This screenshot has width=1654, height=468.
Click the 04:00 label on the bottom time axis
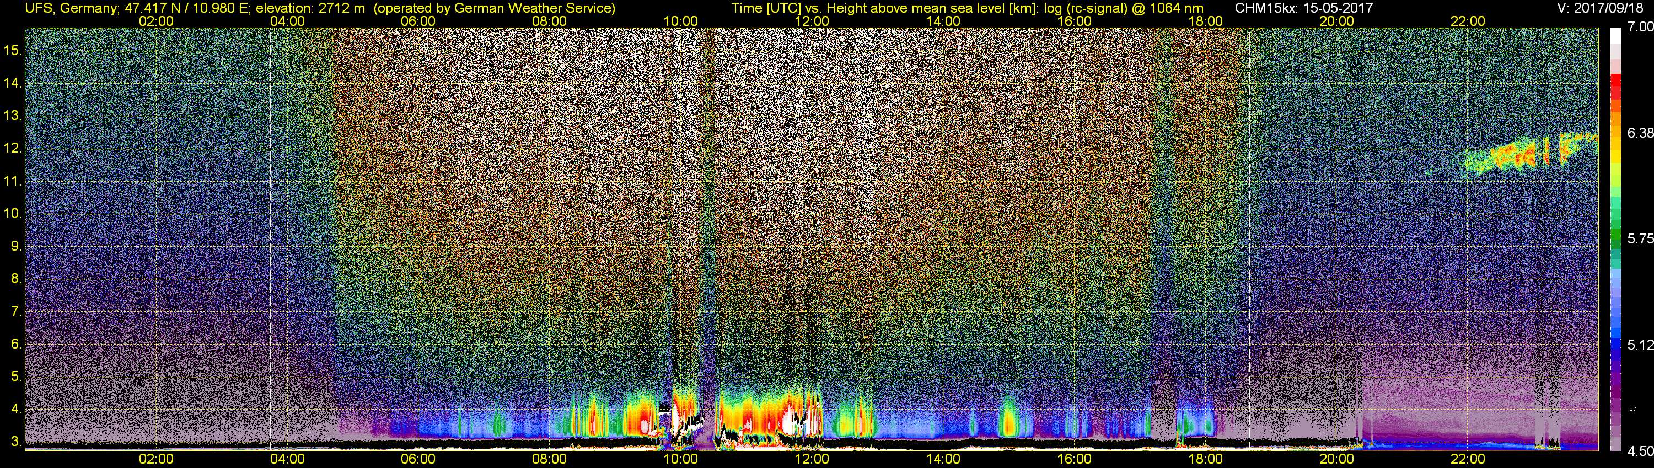click(x=287, y=459)
